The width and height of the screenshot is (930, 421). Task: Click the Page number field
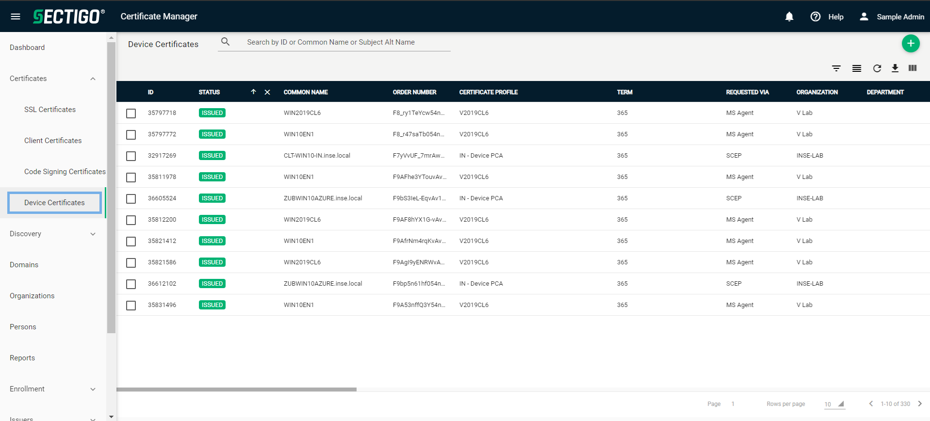tap(733, 404)
